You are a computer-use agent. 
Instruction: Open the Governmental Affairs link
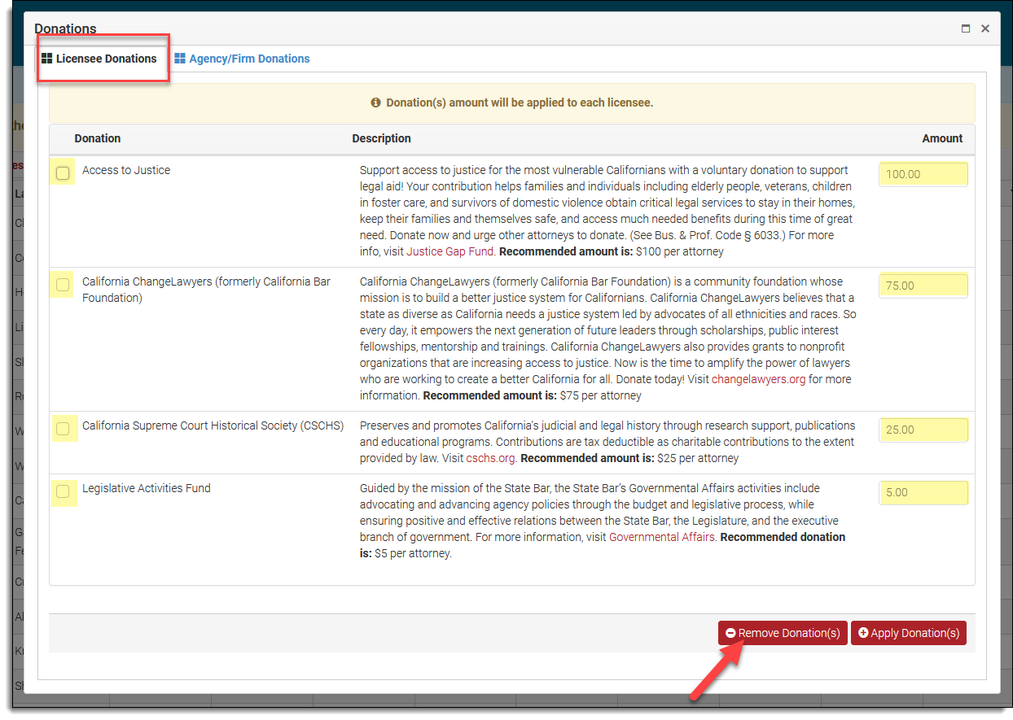(662, 537)
